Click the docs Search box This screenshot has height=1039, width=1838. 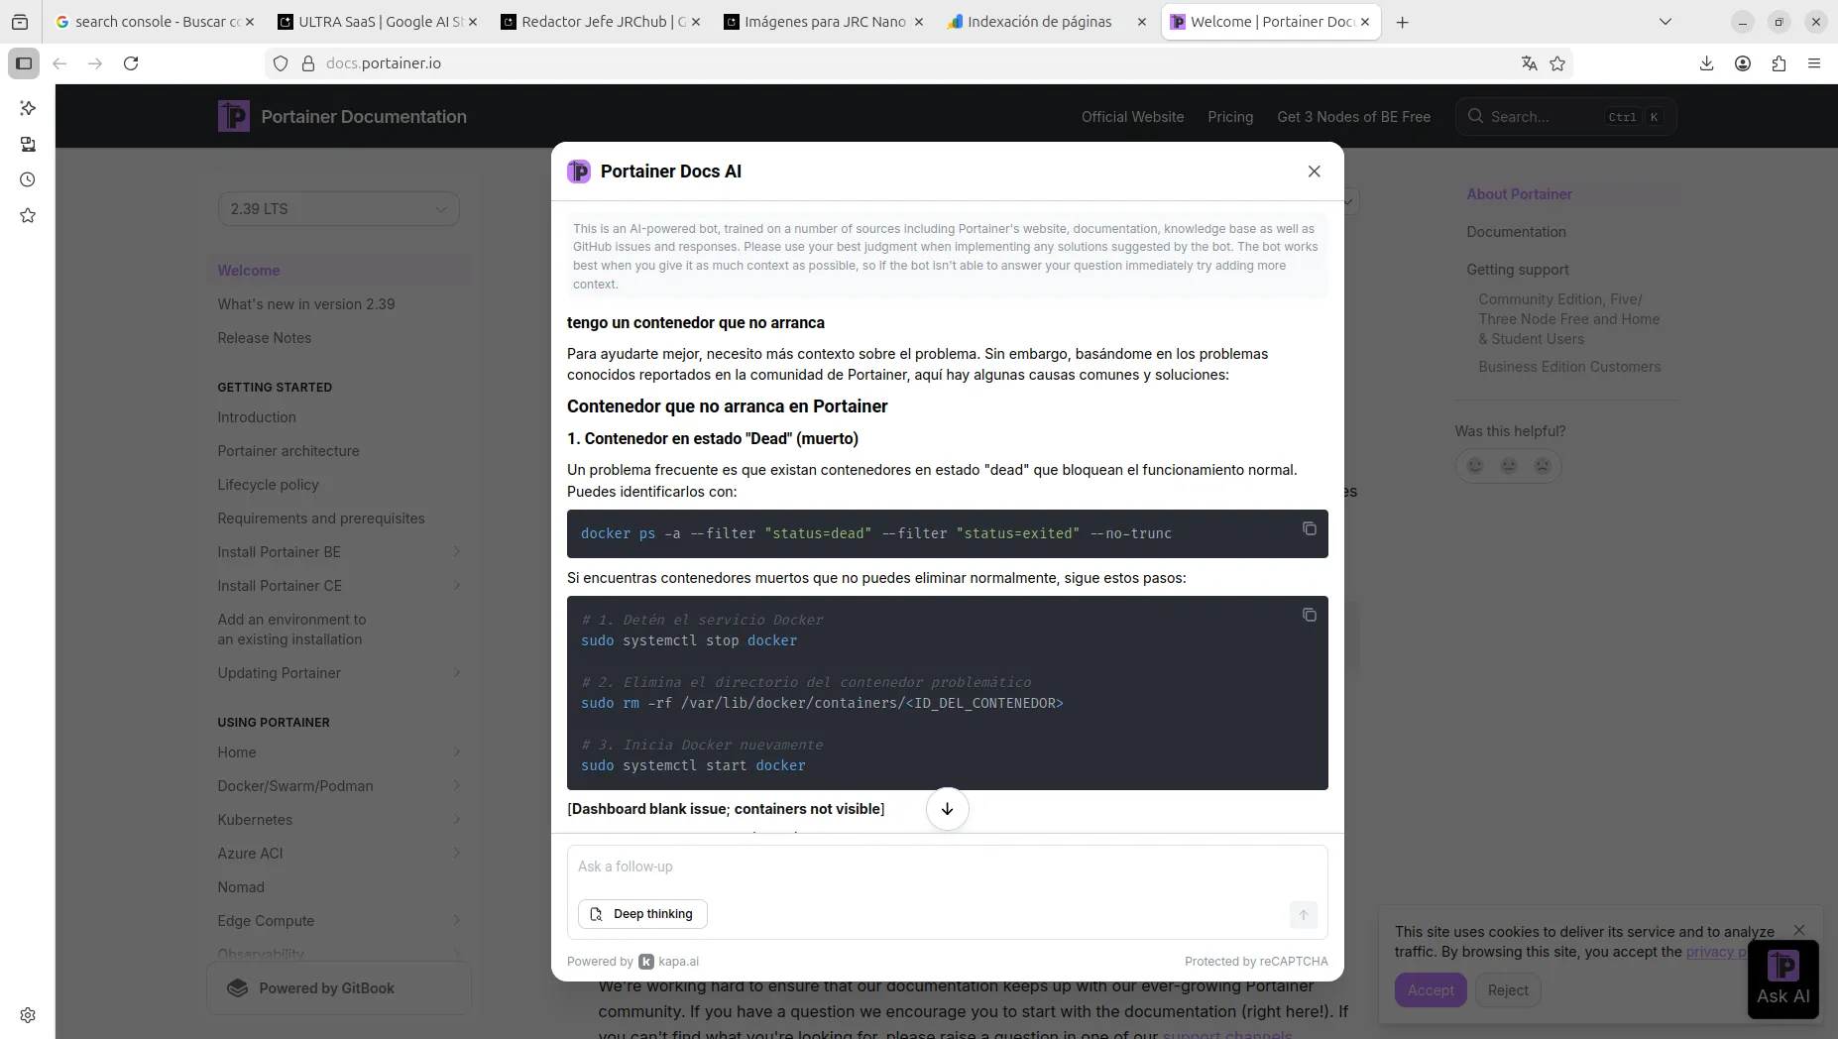[x=1566, y=117]
